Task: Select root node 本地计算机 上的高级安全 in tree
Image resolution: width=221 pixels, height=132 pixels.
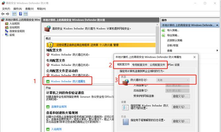Action: click(x=23, y=20)
